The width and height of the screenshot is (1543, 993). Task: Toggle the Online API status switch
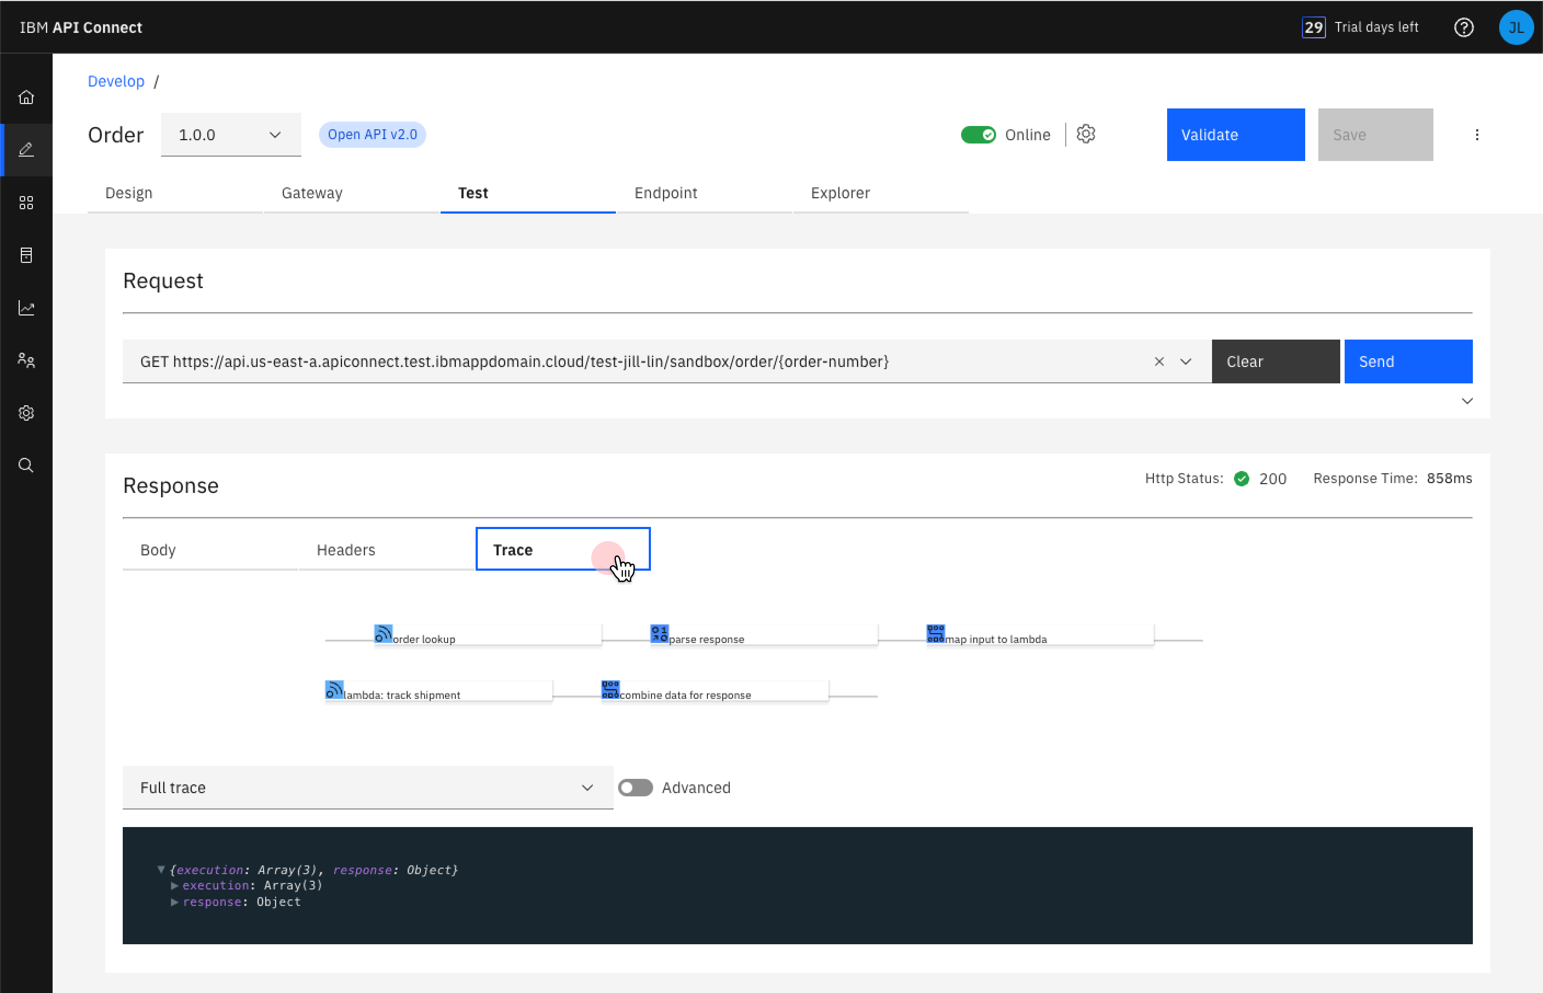(x=976, y=135)
